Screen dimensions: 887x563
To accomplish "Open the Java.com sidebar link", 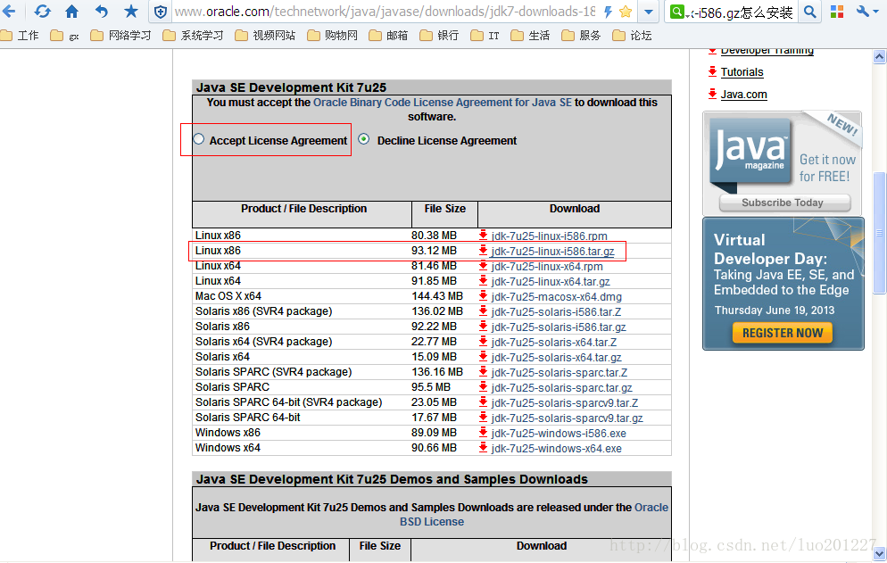I will (743, 95).
